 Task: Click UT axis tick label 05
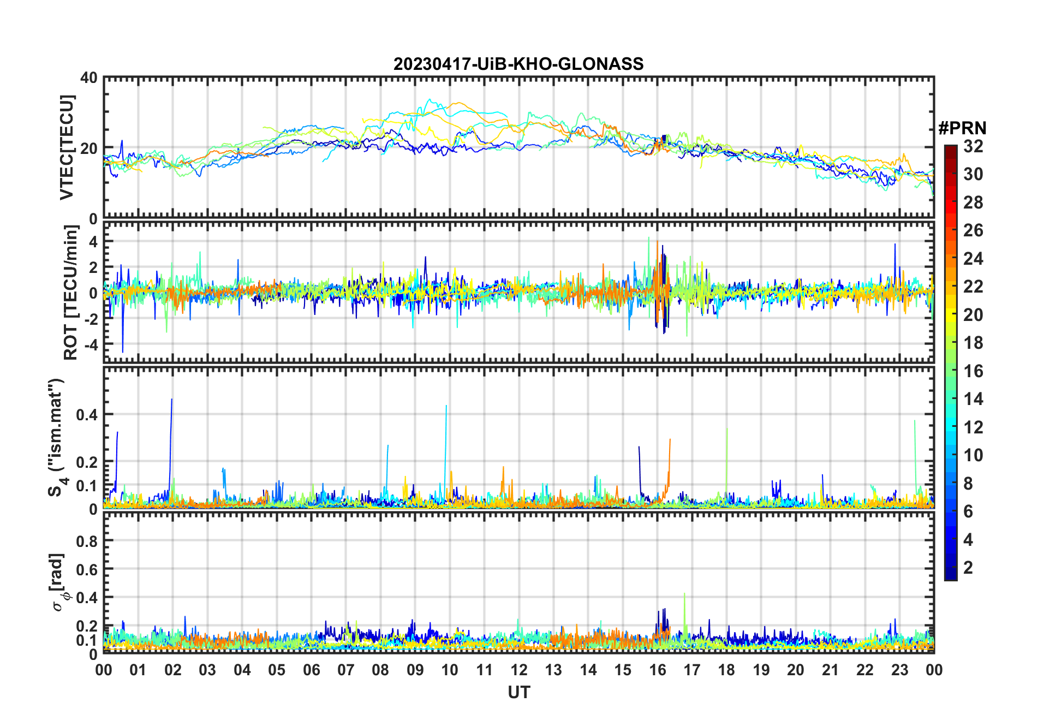point(277,670)
